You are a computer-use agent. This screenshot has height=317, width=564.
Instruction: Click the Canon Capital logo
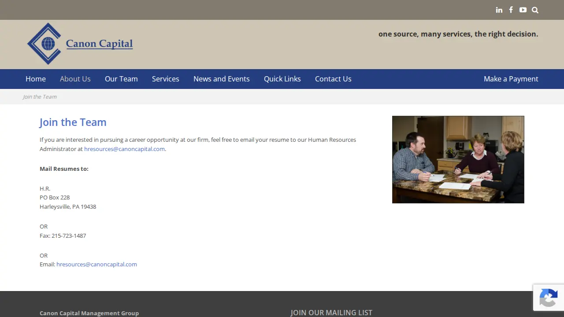click(80, 44)
